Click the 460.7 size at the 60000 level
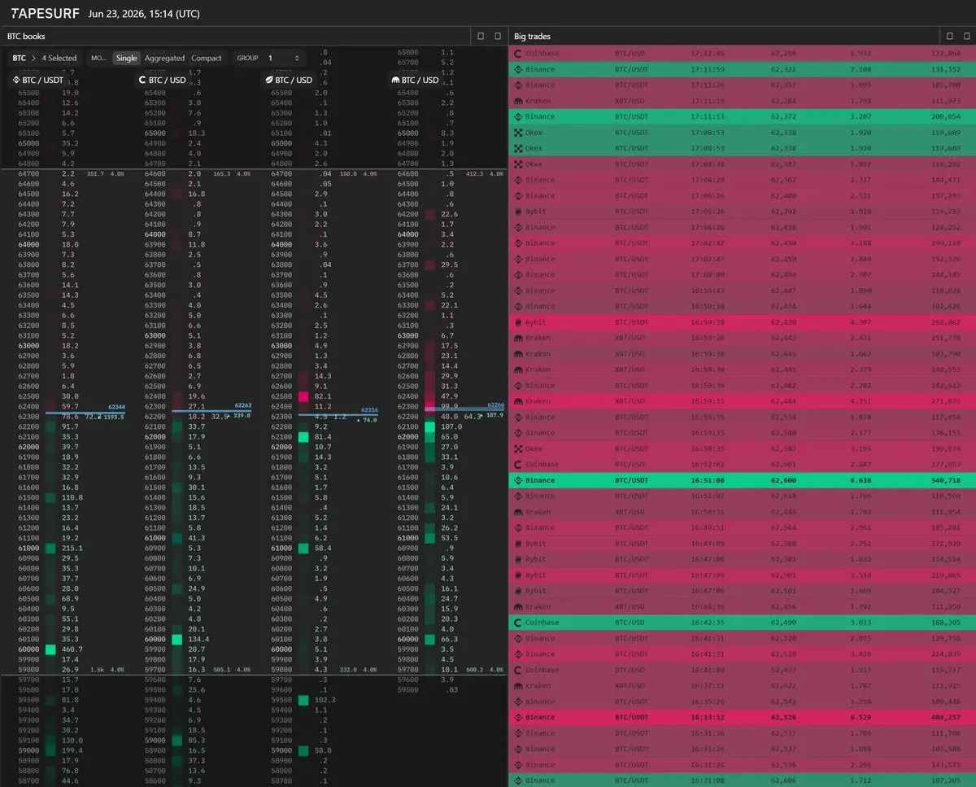 72,649
